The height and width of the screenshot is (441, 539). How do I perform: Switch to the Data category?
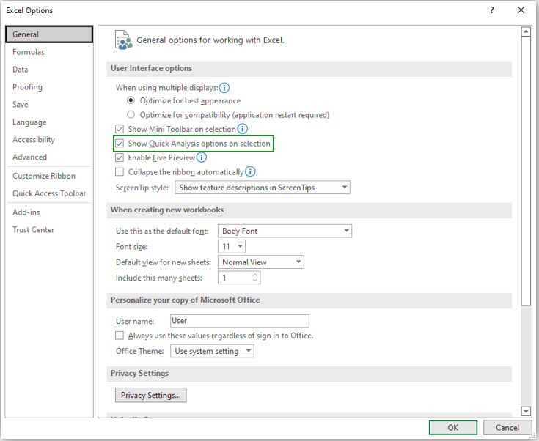click(x=49, y=70)
